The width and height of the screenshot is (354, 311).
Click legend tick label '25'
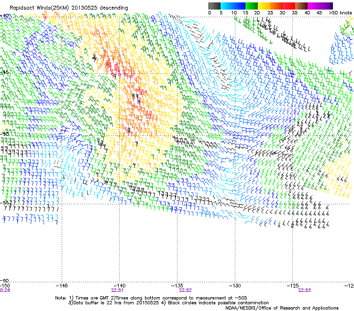click(x=270, y=13)
